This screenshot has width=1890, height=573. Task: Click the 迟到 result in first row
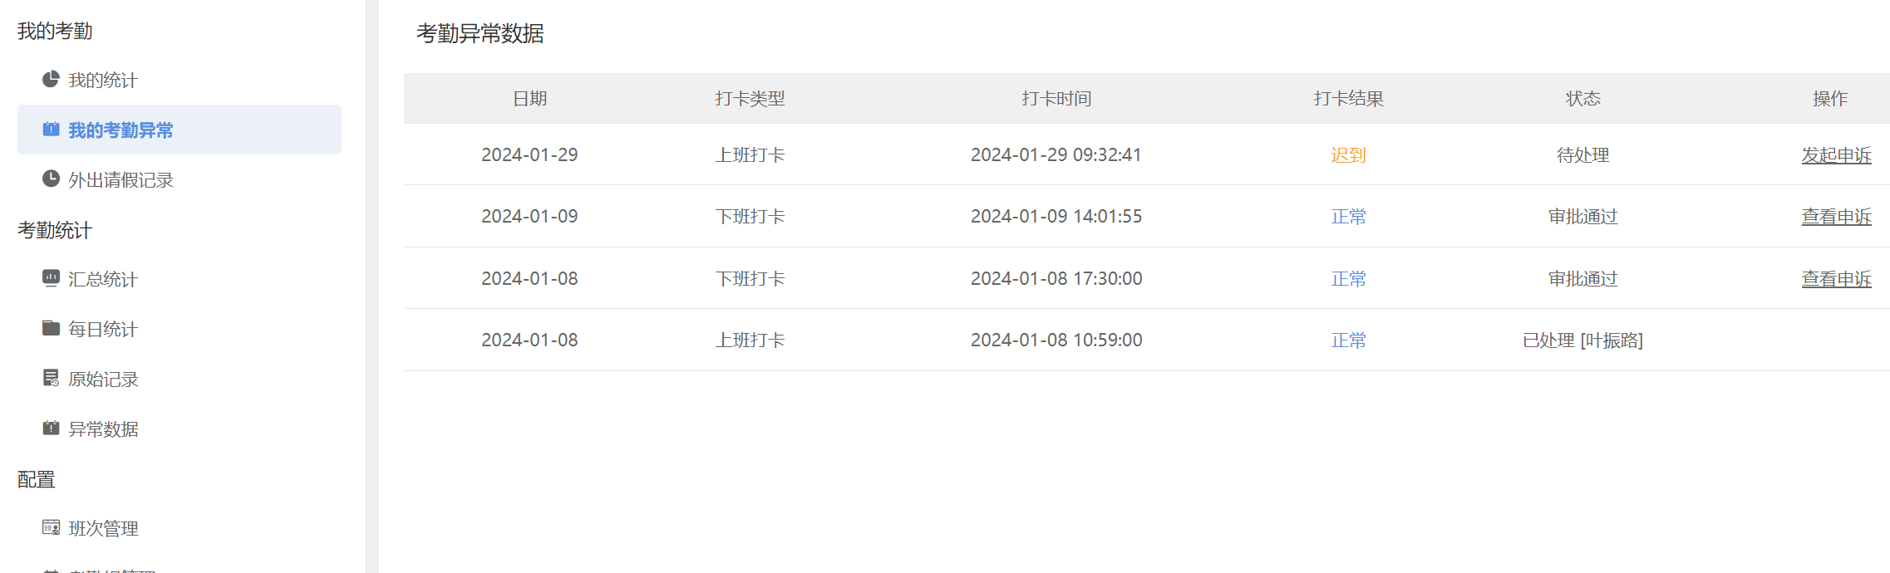click(1348, 155)
